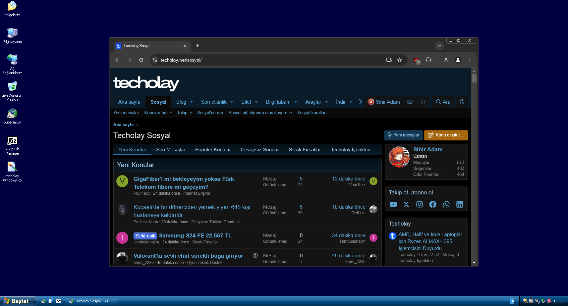The image size is (568, 306).
Task: Switch to Son Mesajlar tab
Action: click(171, 150)
